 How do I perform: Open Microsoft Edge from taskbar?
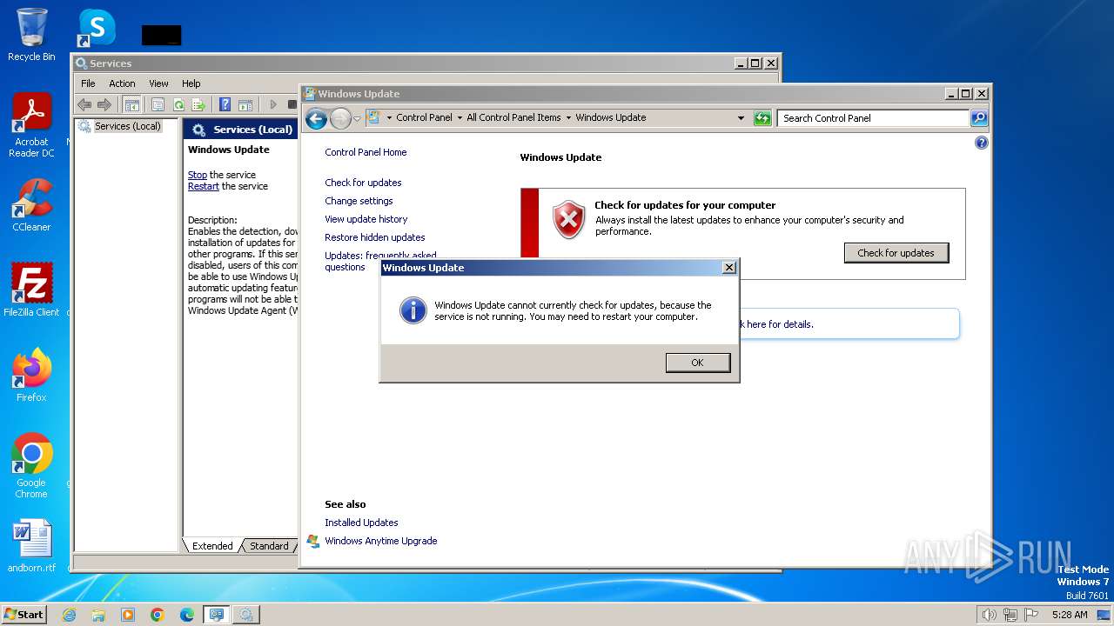coord(186,615)
